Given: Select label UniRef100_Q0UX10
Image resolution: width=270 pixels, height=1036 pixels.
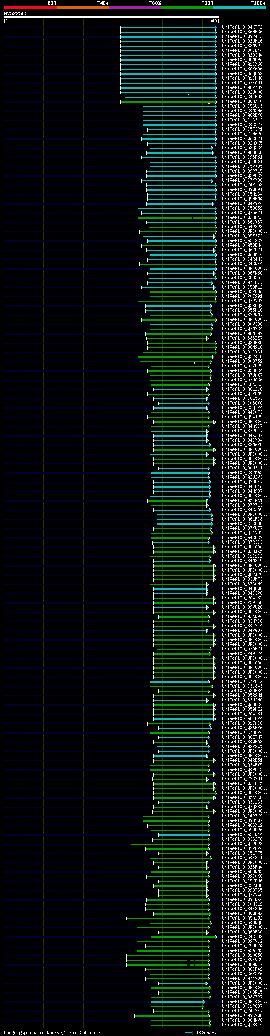Looking at the screenshot, I should click(x=242, y=101).
